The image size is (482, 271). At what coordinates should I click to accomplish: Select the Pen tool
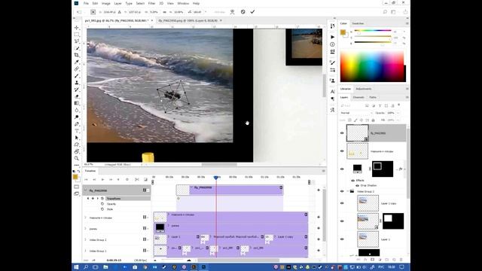[x=77, y=124]
